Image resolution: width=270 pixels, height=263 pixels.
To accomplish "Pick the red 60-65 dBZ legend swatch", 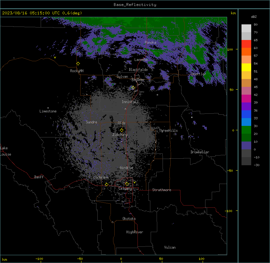I will [x=246, y=44].
